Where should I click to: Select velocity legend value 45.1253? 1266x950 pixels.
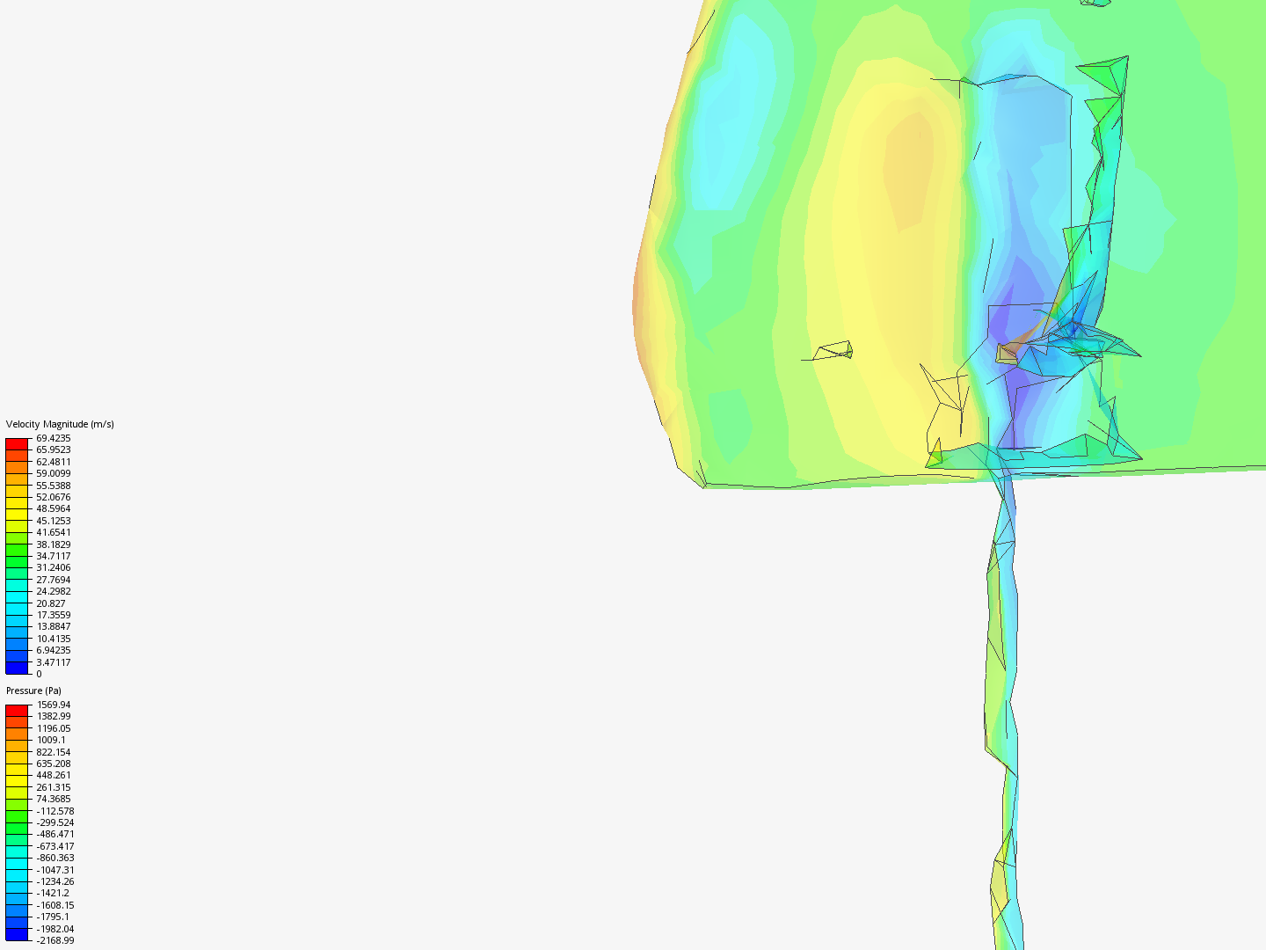(x=54, y=521)
